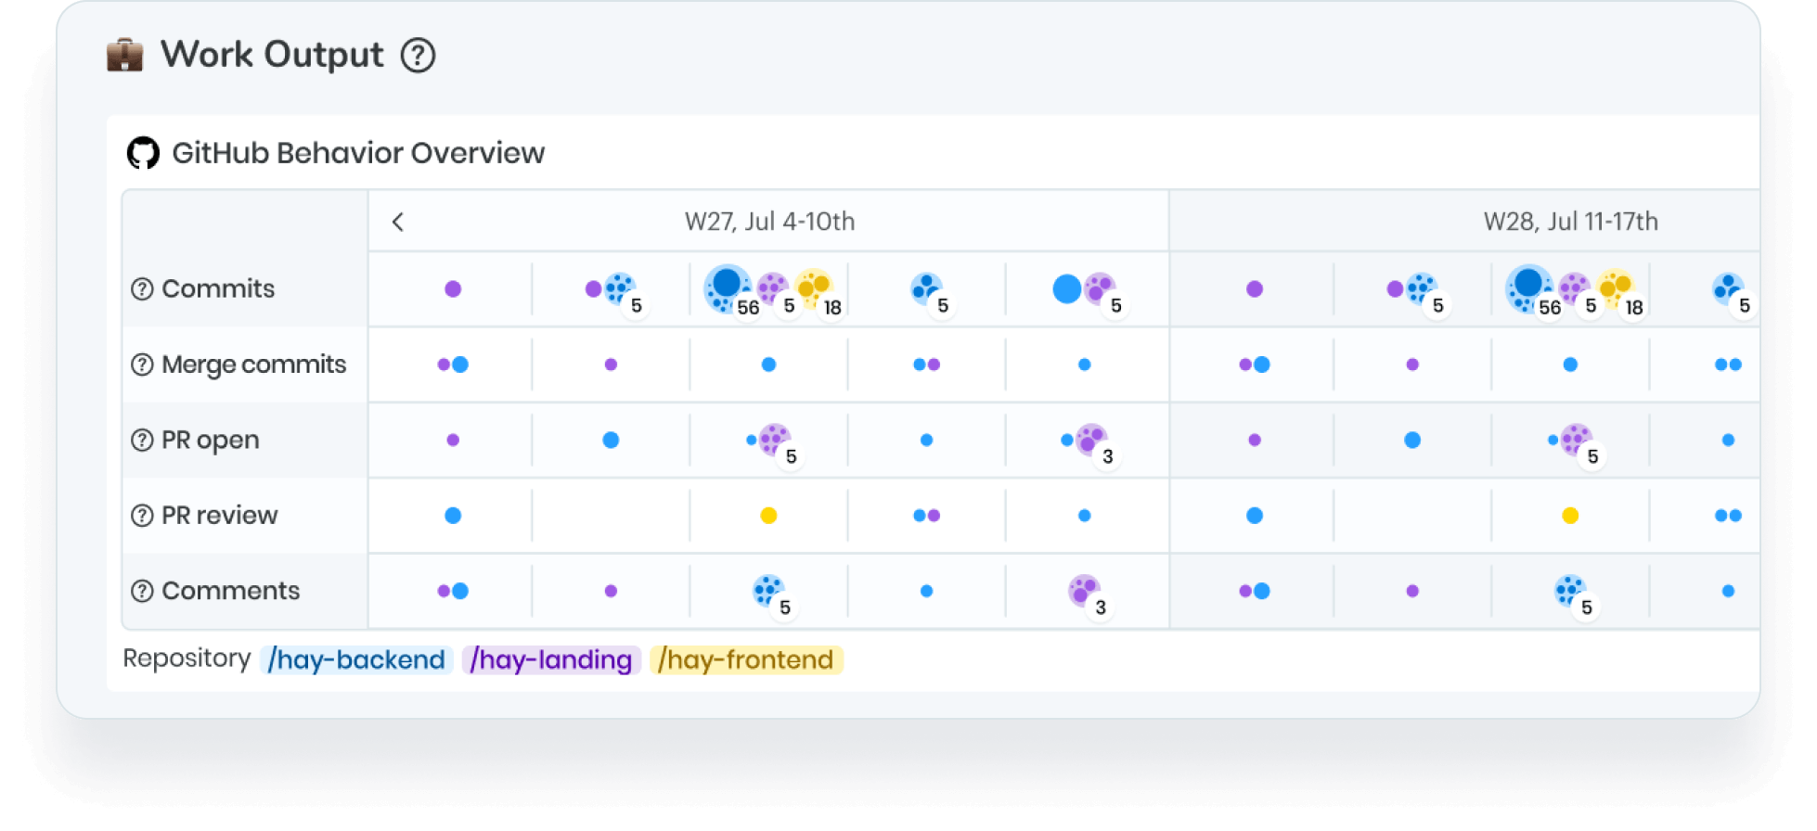Click the briefcase icon in the header
1817x831 pixels.
(124, 56)
